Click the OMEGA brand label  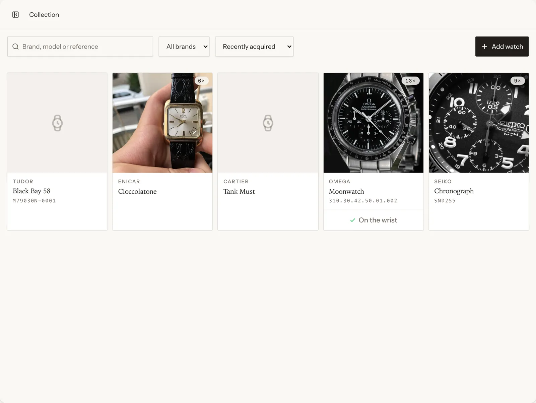[x=339, y=182]
